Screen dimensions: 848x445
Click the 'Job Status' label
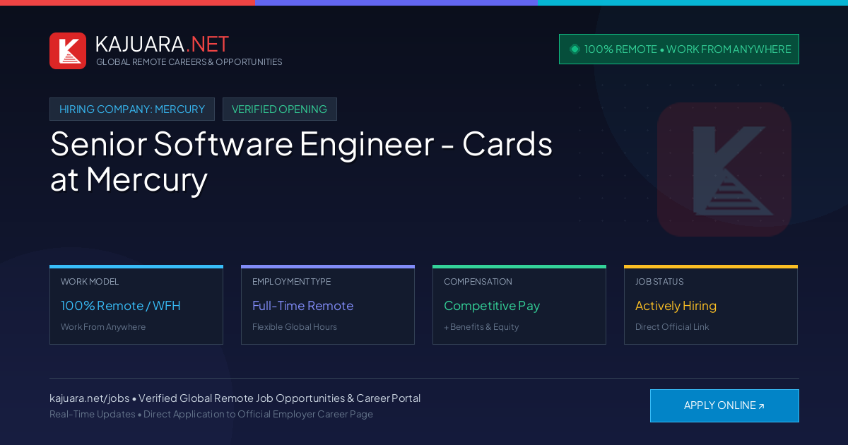coord(659,282)
